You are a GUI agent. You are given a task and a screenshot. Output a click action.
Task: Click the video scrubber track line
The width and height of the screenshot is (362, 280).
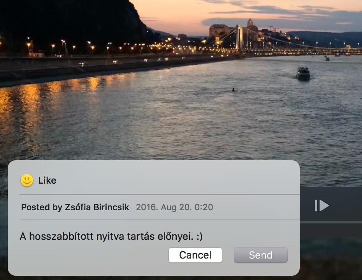point(331,222)
